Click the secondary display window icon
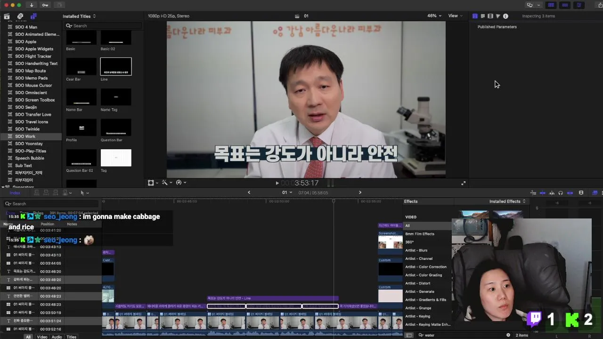Viewport: 603px width, 339px height. (x=530, y=5)
